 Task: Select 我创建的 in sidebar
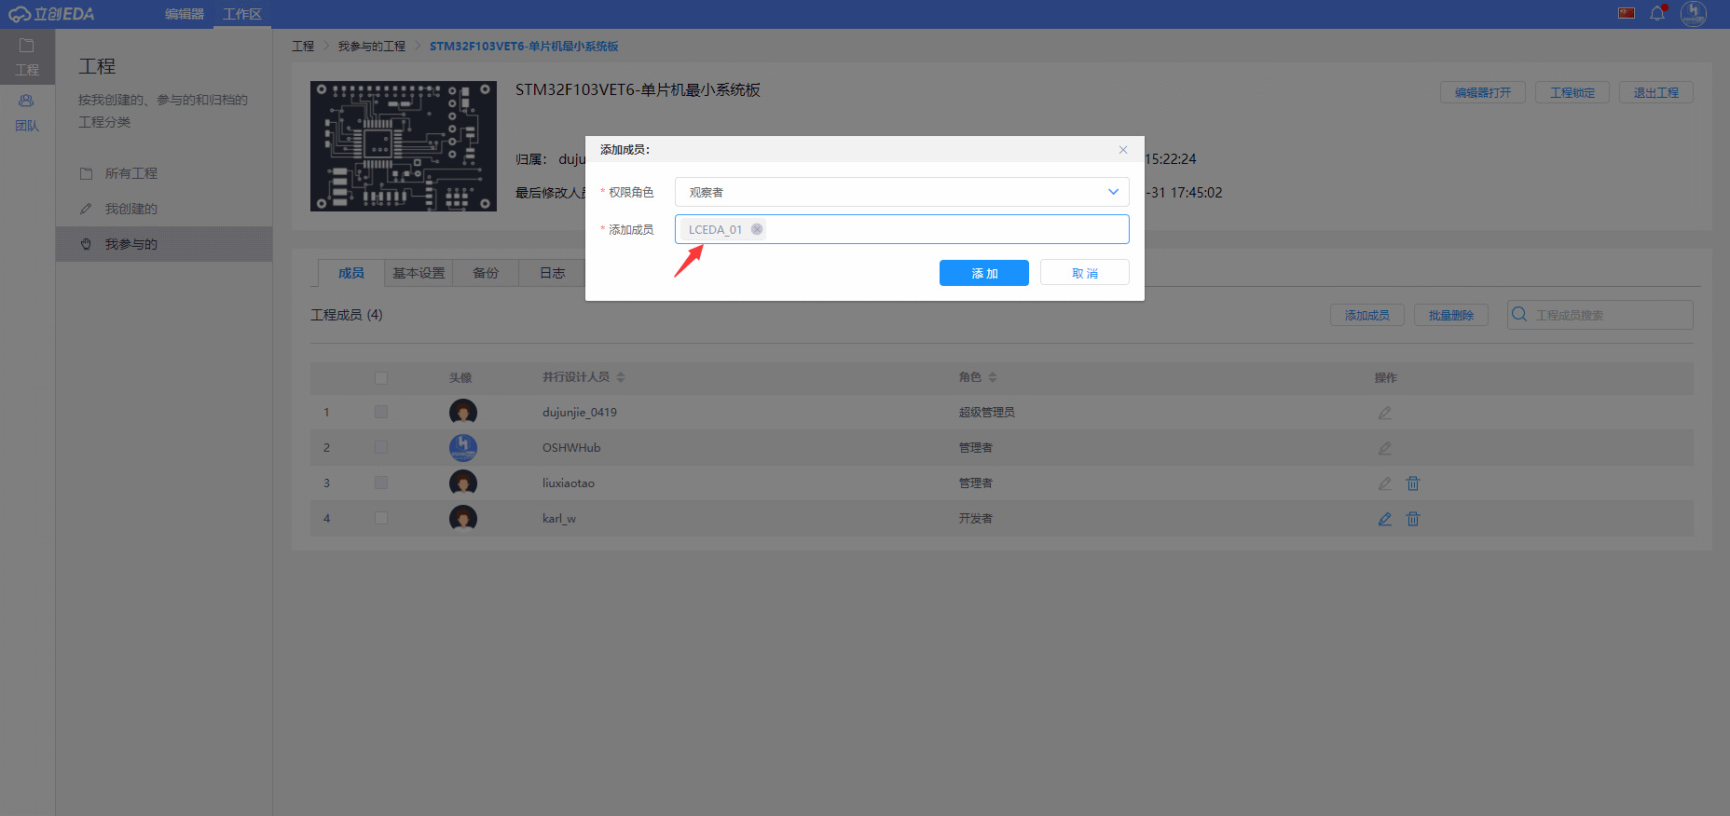point(164,209)
